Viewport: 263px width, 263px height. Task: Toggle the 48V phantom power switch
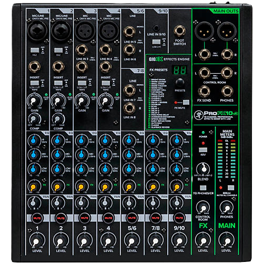pos(203,150)
